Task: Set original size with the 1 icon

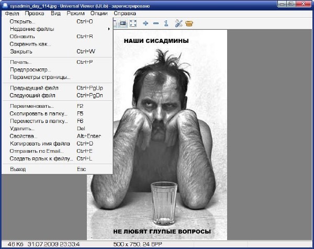Action: click(x=165, y=24)
